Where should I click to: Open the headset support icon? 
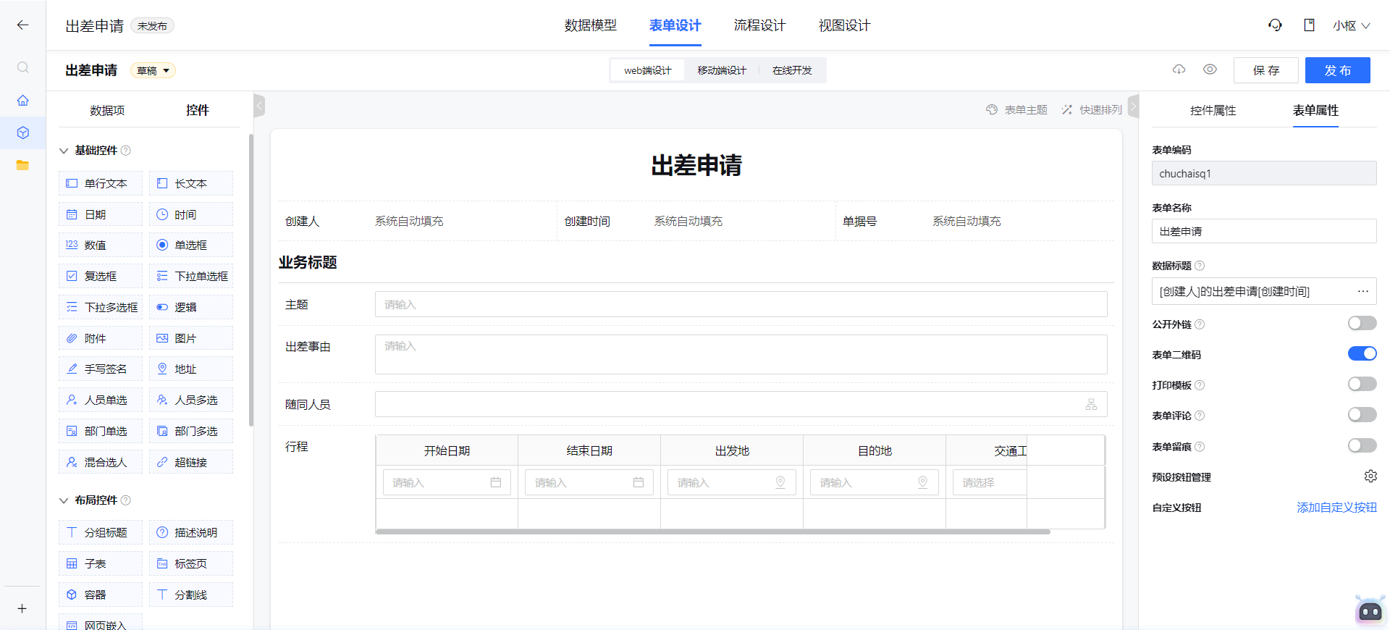click(x=1275, y=25)
